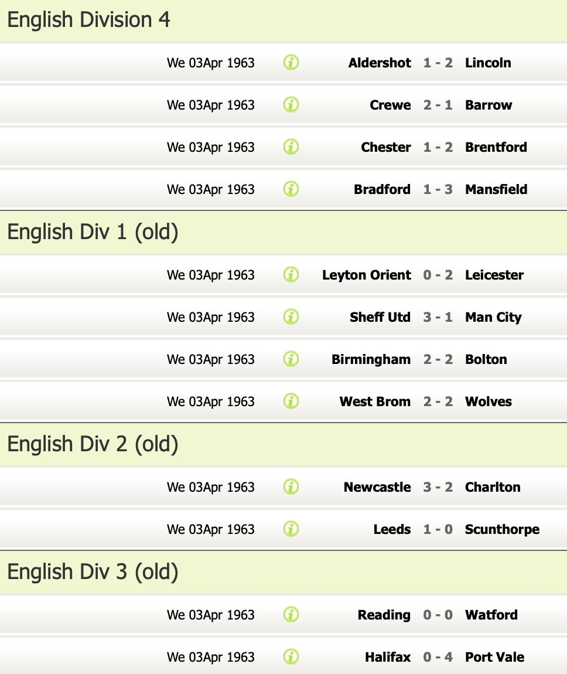View info for Birmingham vs Bolton
This screenshot has height=674, width=567.
pos(291,359)
